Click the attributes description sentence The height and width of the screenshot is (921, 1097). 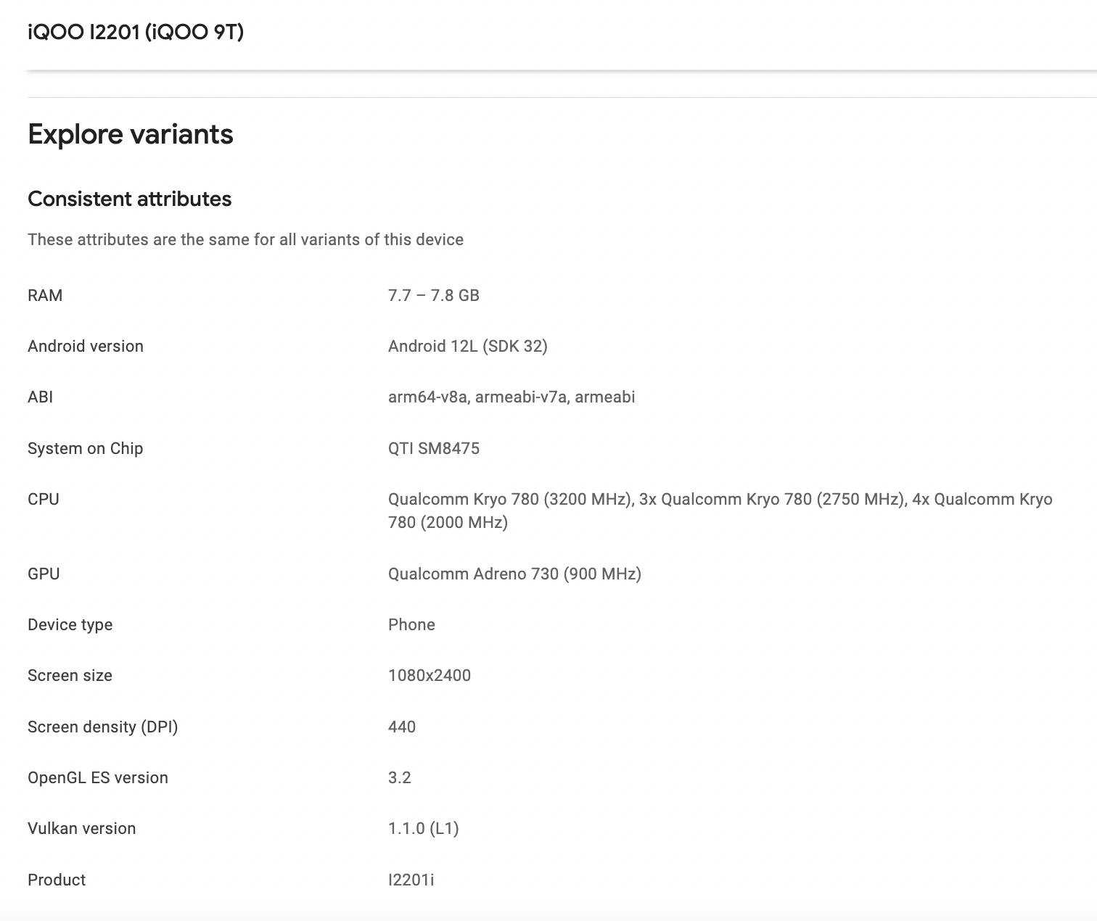[x=245, y=239]
